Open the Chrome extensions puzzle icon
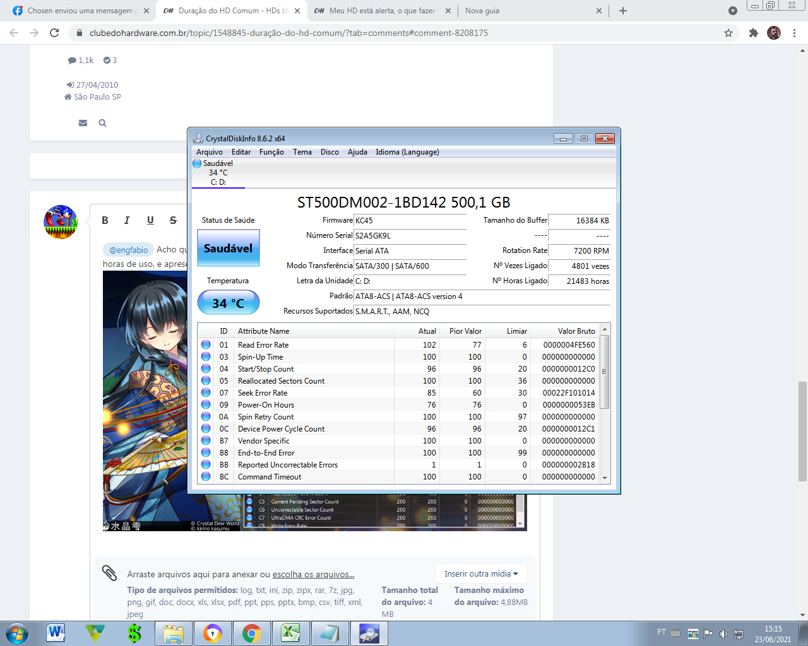The image size is (808, 646). coord(753,33)
